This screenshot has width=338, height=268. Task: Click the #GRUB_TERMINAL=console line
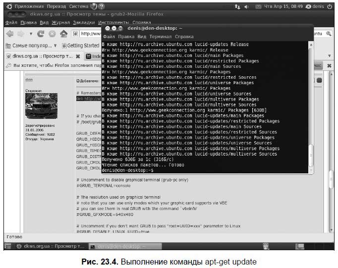point(104,185)
